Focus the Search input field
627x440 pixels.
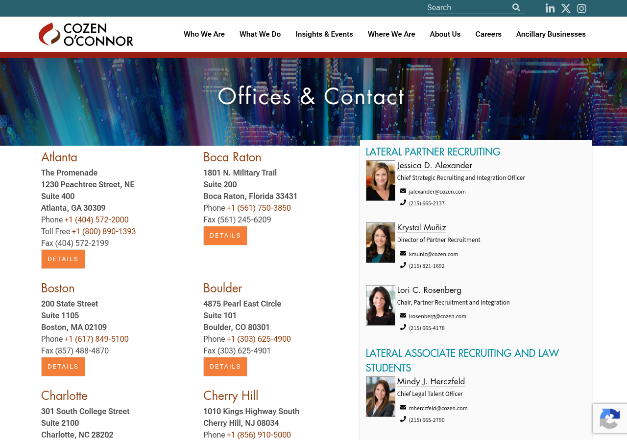click(x=468, y=7)
